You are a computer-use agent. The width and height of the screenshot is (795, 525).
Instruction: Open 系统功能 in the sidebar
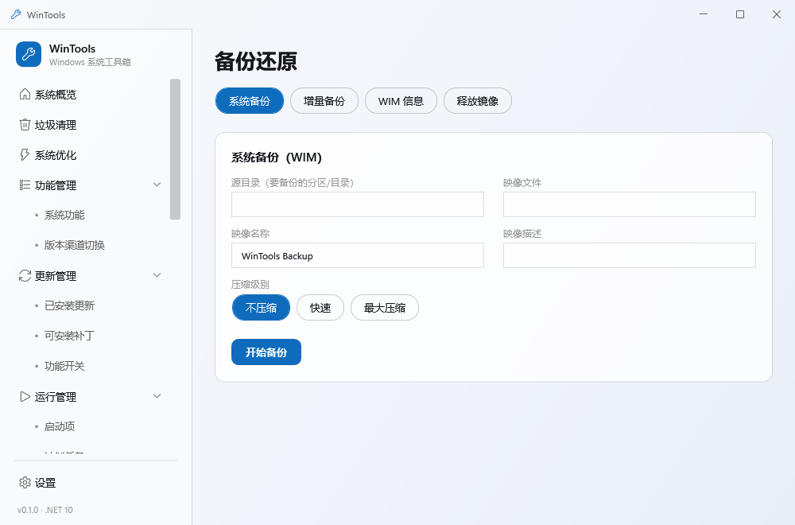click(64, 215)
